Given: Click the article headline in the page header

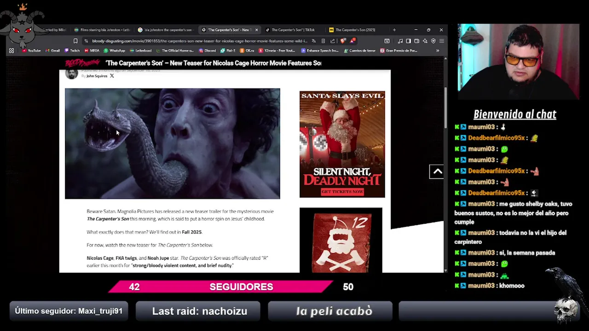Looking at the screenshot, I should pyautogui.click(x=214, y=63).
